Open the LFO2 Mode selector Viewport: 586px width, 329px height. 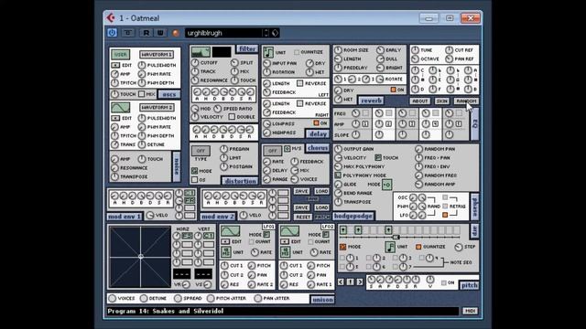coord(326,234)
